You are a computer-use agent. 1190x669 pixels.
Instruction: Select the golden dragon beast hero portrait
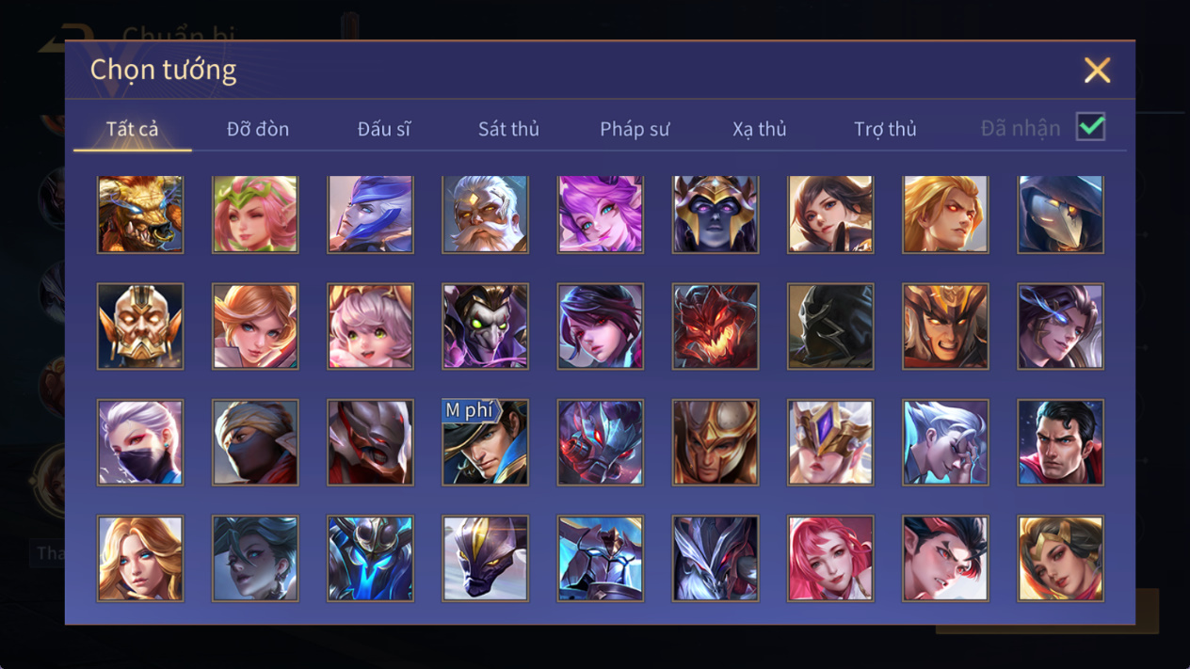click(140, 215)
